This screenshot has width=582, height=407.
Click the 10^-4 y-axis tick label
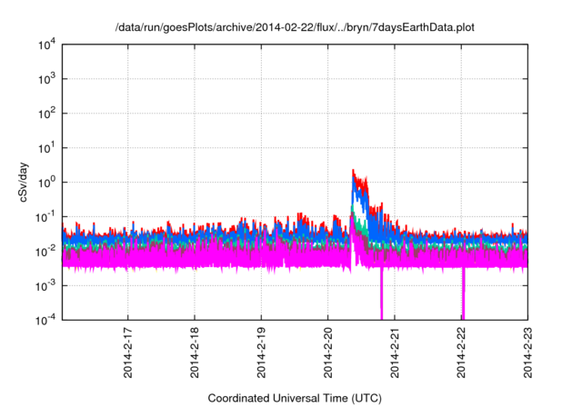(46, 320)
